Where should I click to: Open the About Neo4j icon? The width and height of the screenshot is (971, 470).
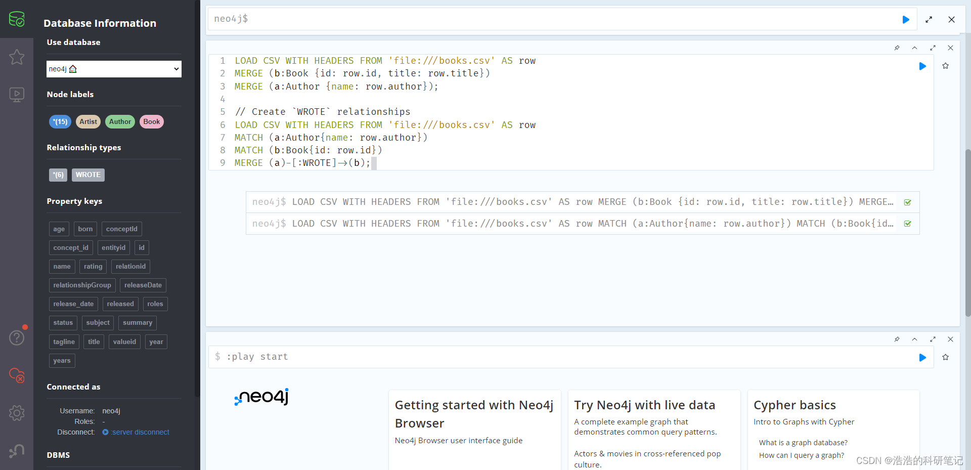pyautogui.click(x=17, y=450)
